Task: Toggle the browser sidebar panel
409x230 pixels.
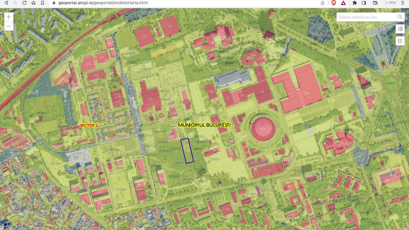Action: [x=364, y=3]
